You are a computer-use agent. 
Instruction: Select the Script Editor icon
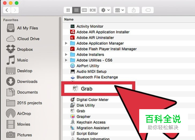73,133
